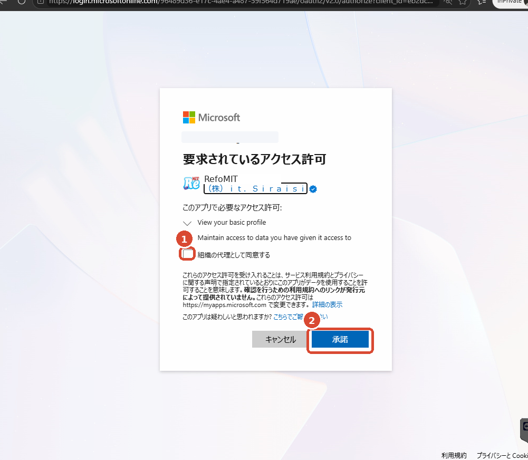This screenshot has height=460, width=528.
Task: Click the 要求されているアクセス許可 heading
Action: click(254, 159)
